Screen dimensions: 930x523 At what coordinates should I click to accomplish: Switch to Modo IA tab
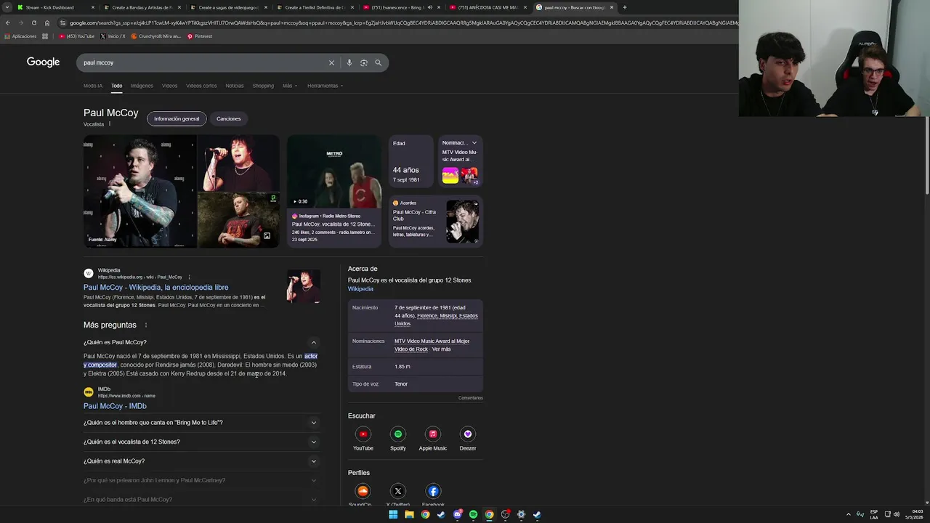click(93, 86)
